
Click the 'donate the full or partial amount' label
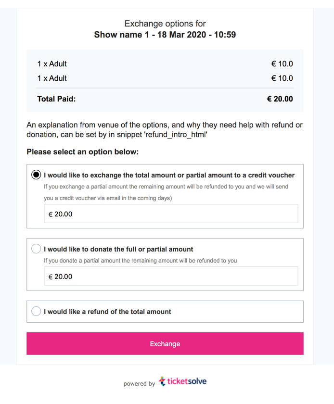pyautogui.click(x=118, y=249)
